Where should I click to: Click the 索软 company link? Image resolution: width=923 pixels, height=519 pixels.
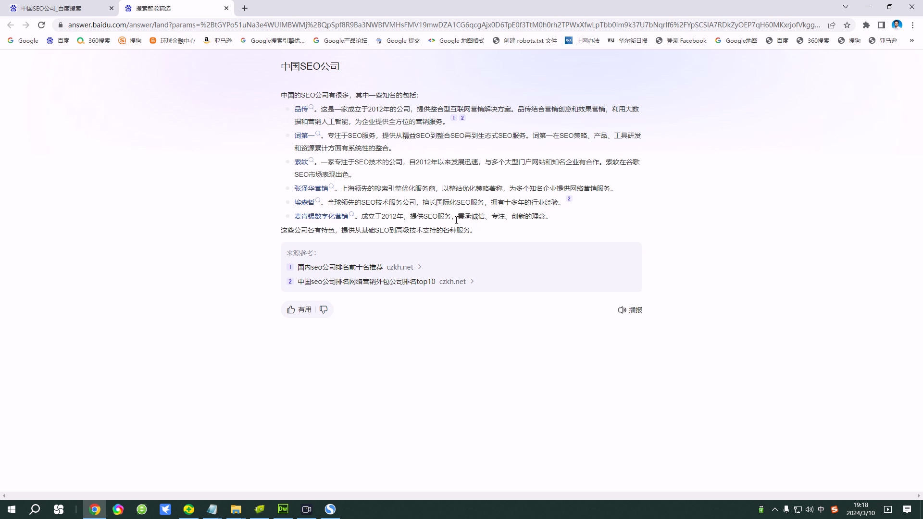301,162
